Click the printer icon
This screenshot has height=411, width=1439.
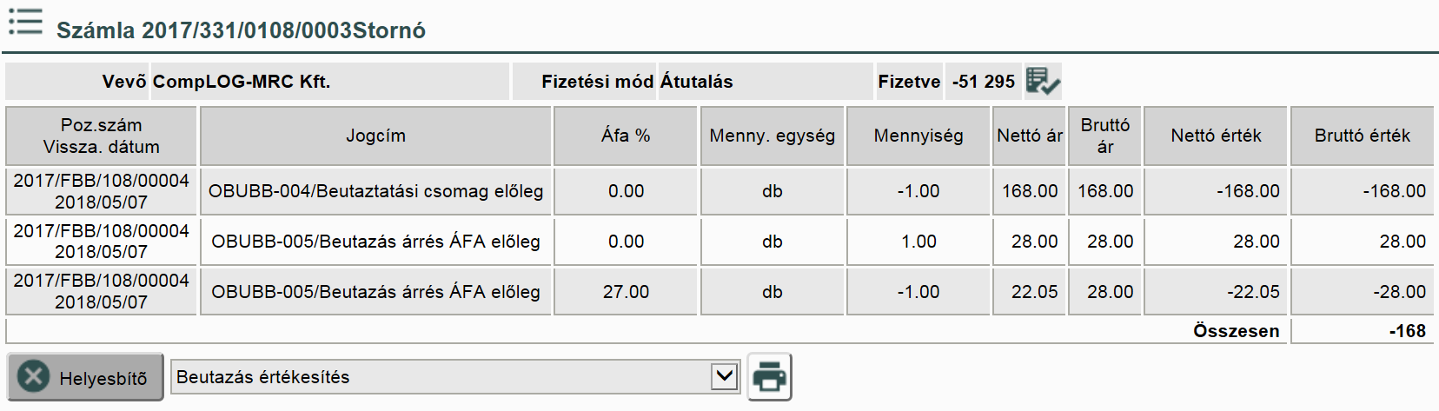pos(769,377)
